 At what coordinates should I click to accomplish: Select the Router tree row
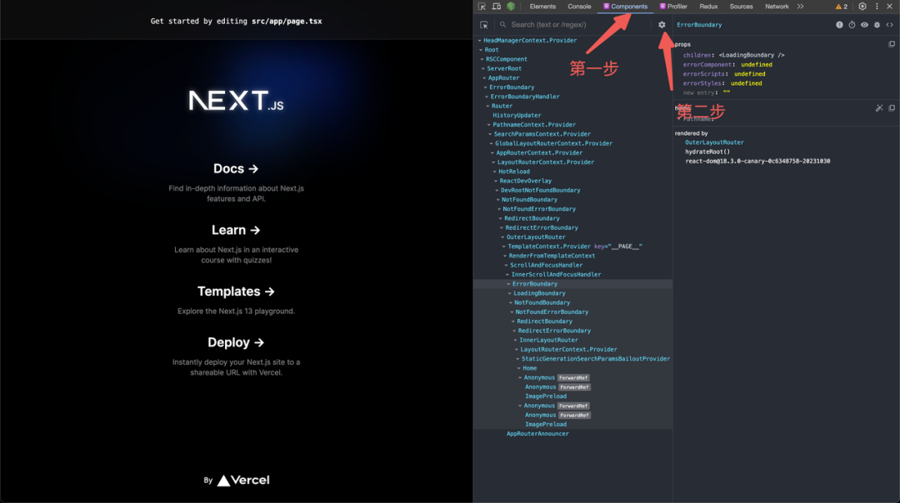coord(572,106)
